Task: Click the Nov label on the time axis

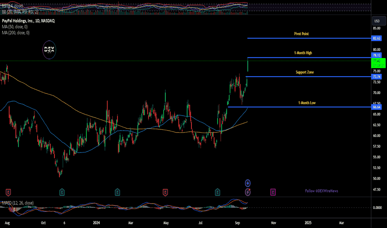Action: tap(274, 223)
